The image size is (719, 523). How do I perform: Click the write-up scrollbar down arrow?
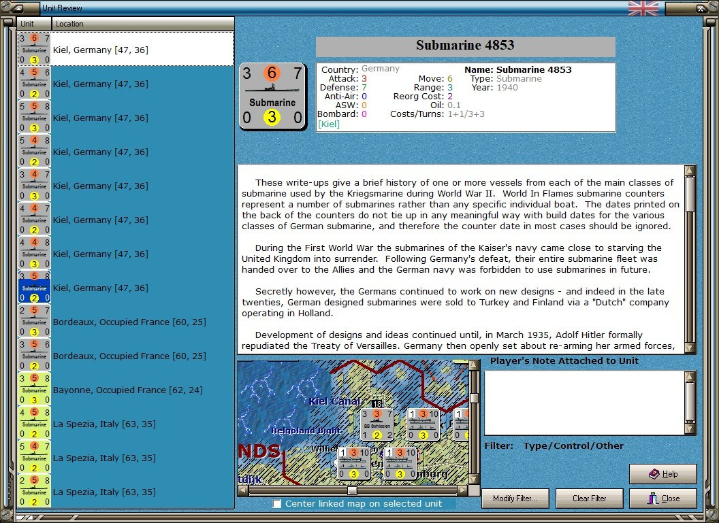coord(690,348)
